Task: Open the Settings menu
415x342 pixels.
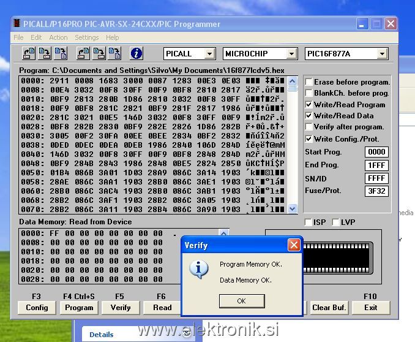Action: coord(86,37)
